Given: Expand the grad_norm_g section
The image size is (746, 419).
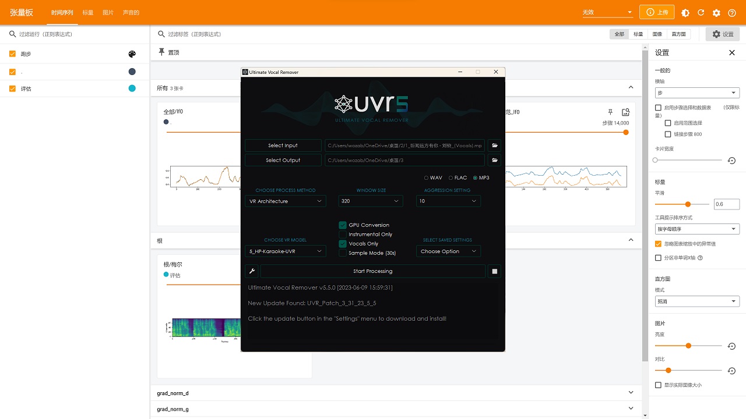Looking at the screenshot, I should [x=631, y=409].
